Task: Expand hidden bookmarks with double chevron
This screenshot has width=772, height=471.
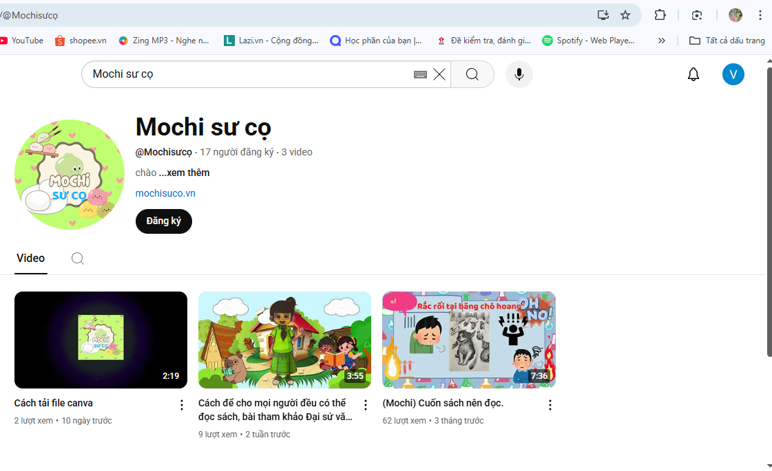Action: coord(661,41)
